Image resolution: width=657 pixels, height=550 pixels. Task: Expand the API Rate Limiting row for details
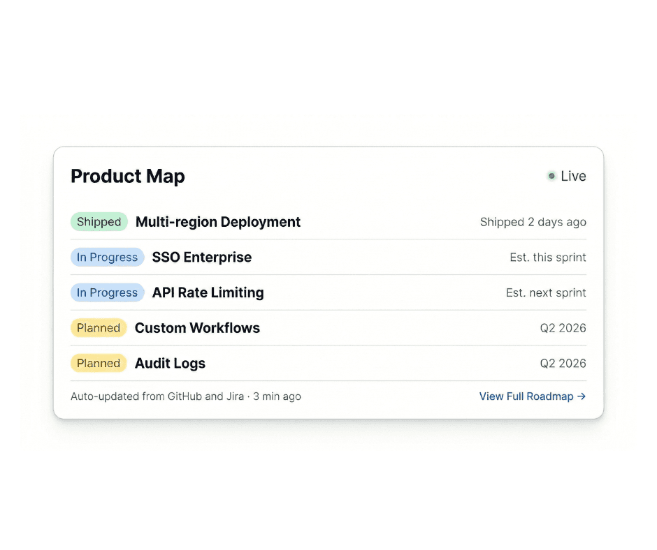click(208, 292)
